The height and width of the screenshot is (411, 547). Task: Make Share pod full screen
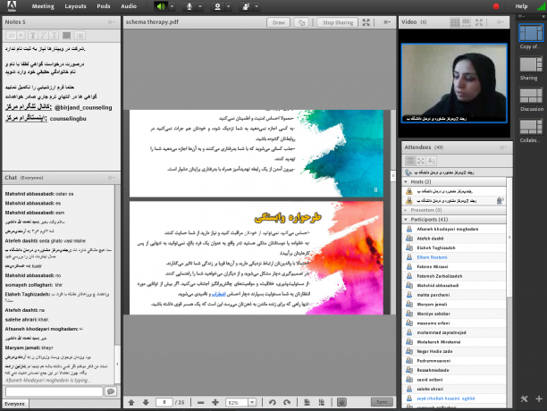[366, 22]
